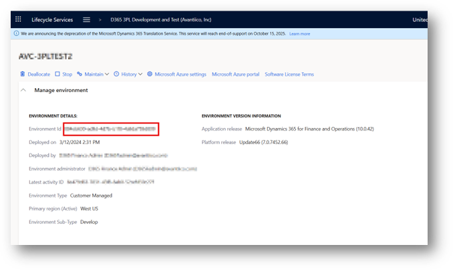Screen dimensions: 453x271
Task: Select Update66 platform release value
Action: click(263, 142)
